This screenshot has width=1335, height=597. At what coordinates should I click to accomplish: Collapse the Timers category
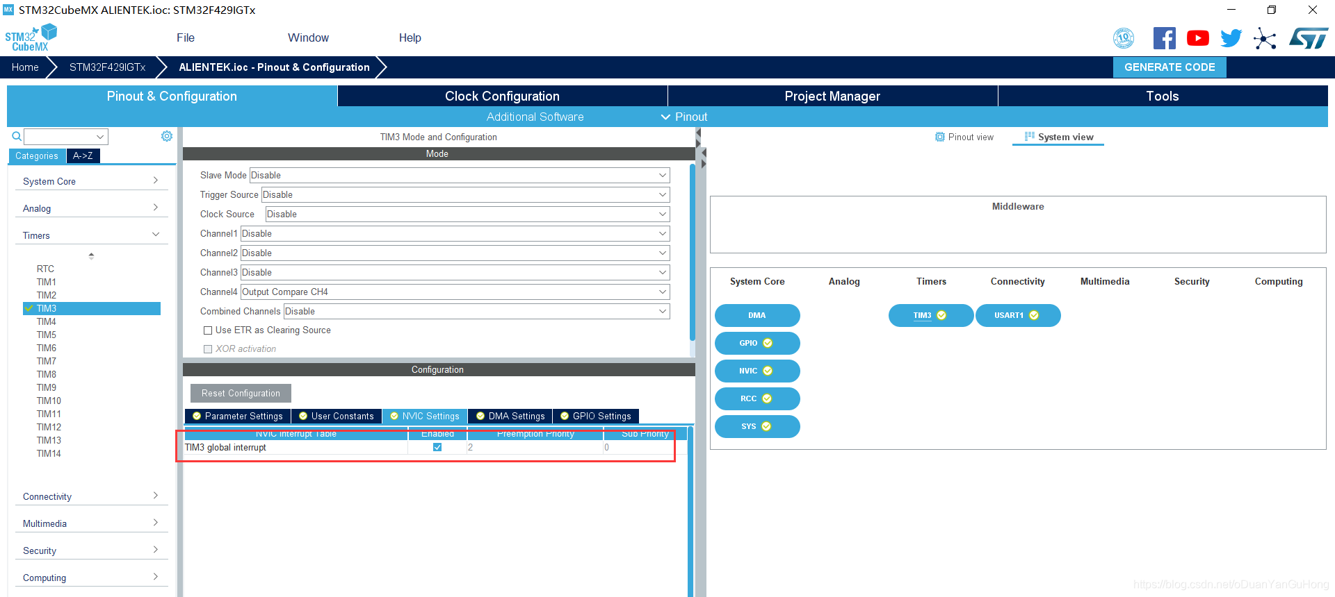coord(91,235)
